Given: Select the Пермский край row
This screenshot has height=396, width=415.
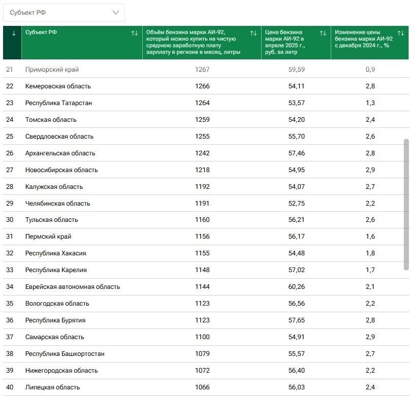Looking at the screenshot, I should pos(206,236).
